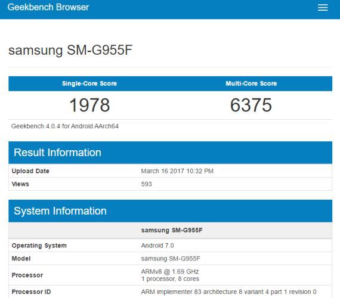Click the March 16 2017 upload date value
The image size is (340, 298).
coord(177,171)
